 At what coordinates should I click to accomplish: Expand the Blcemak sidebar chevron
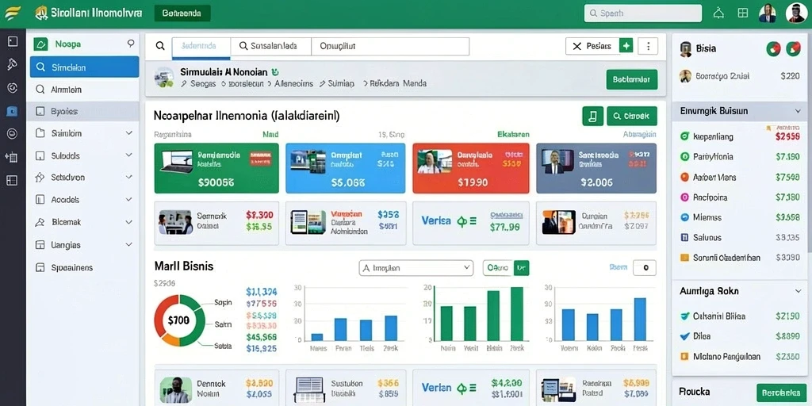pyautogui.click(x=129, y=222)
